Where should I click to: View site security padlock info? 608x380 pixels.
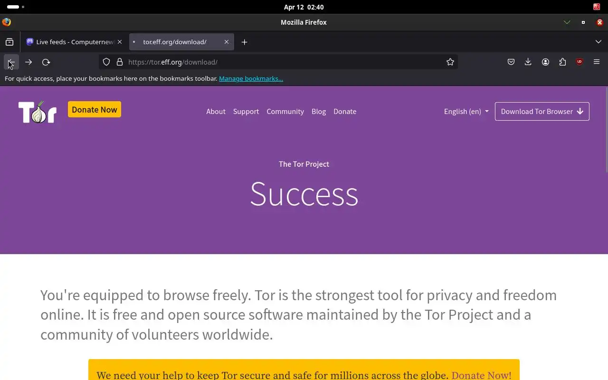[120, 62]
